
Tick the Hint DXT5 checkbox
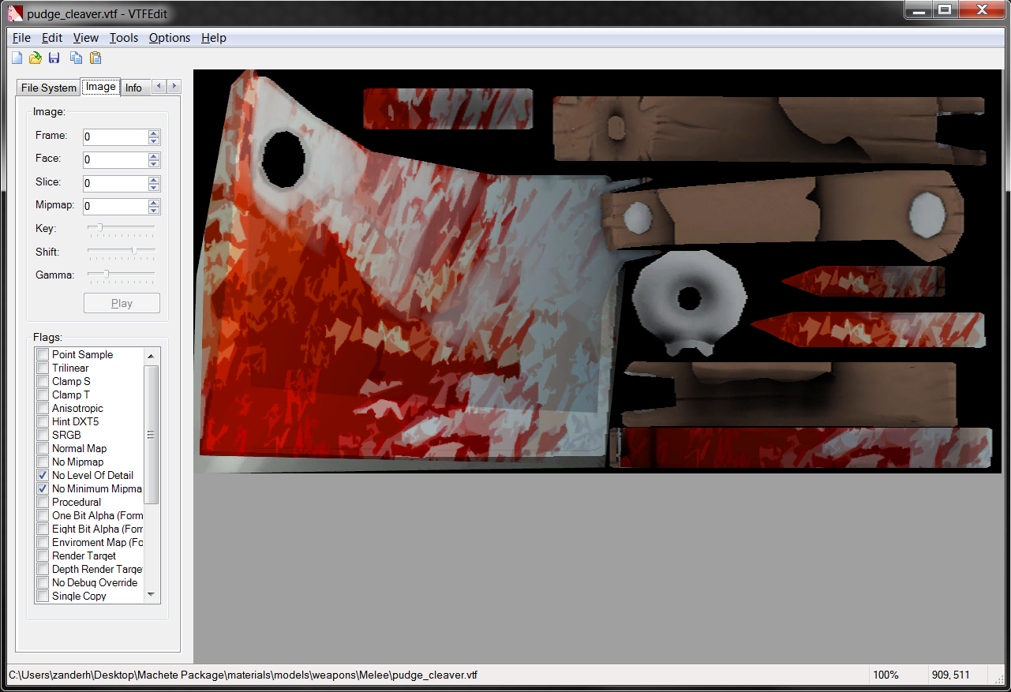coord(43,422)
